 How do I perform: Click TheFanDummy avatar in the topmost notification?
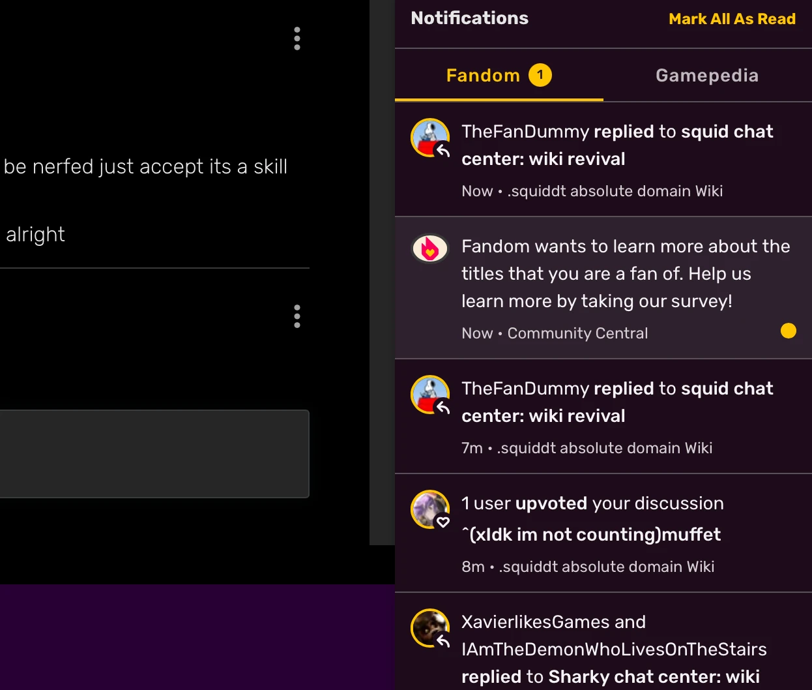430,138
